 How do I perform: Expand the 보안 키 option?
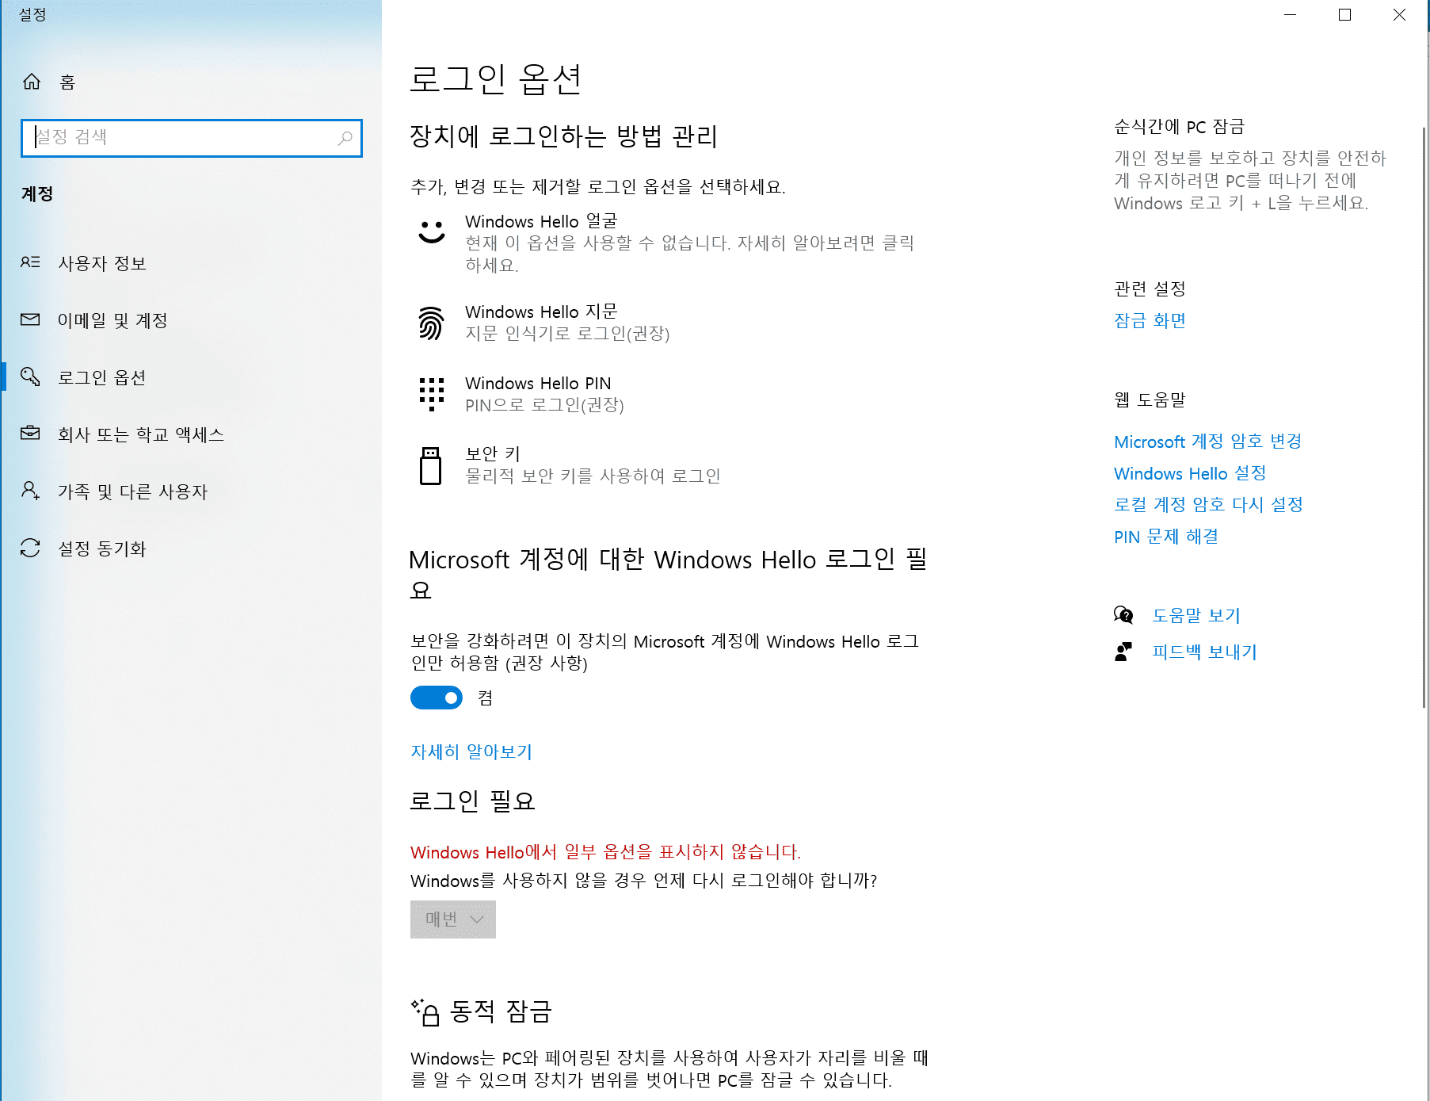pos(670,465)
